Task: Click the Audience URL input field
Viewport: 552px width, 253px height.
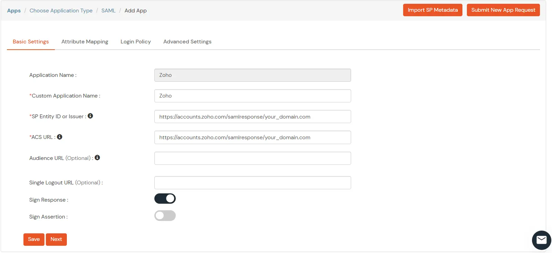Action: [x=253, y=158]
